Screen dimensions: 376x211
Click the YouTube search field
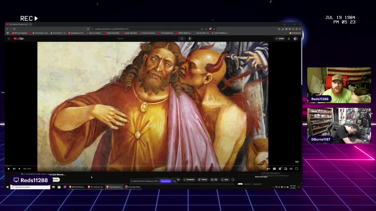coord(147,39)
